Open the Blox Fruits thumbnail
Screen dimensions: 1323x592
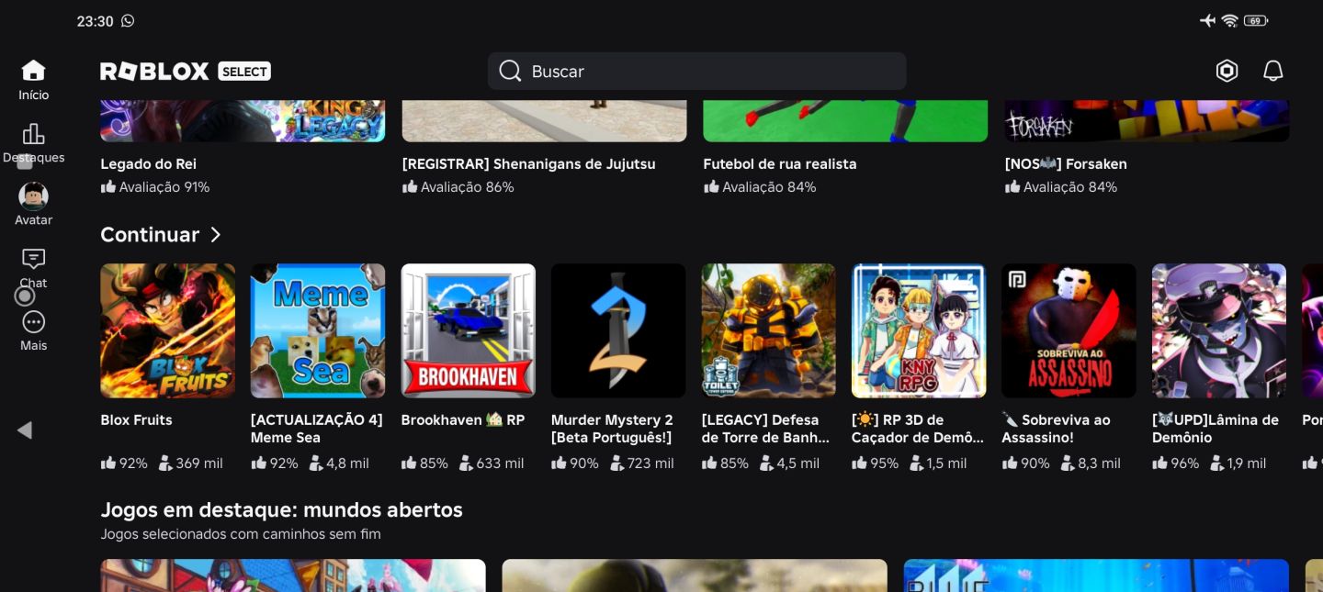pos(167,330)
